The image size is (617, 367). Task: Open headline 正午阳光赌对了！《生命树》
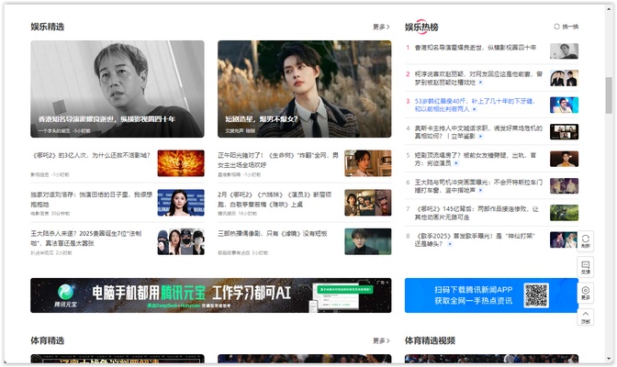(x=278, y=160)
